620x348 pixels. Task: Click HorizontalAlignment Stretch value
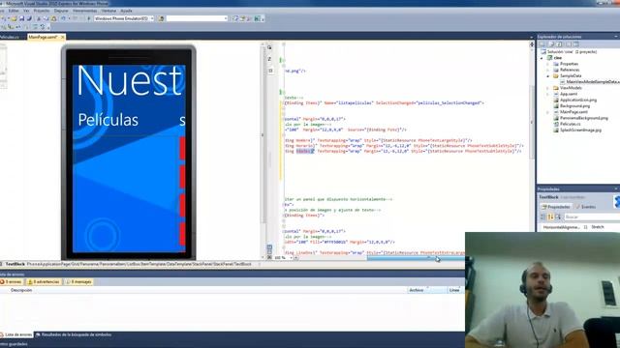pos(597,227)
